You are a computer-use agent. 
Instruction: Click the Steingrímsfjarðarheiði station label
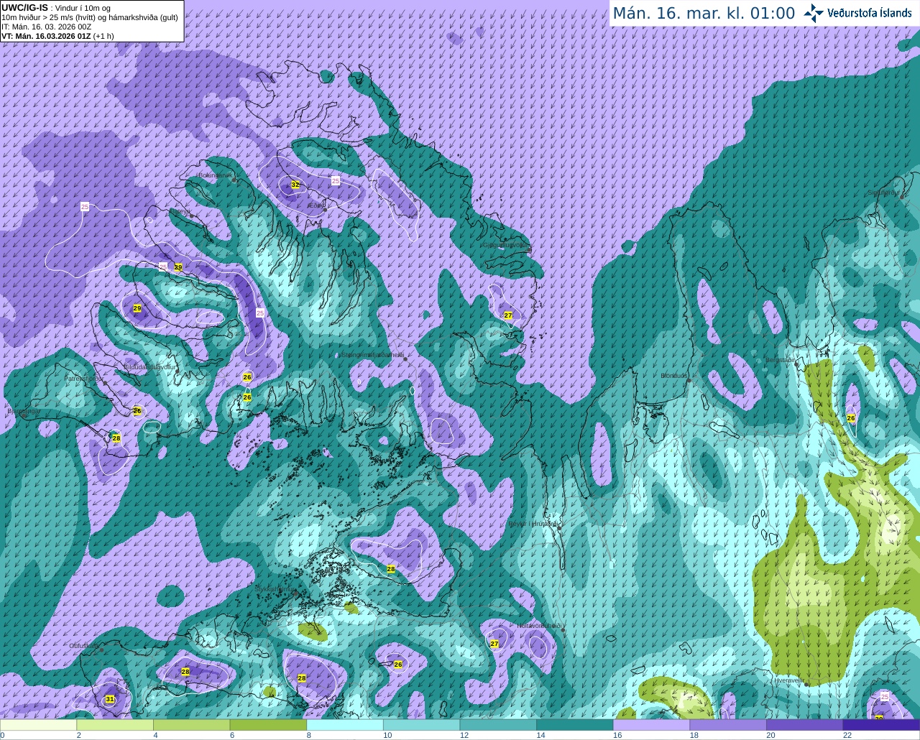(372, 355)
